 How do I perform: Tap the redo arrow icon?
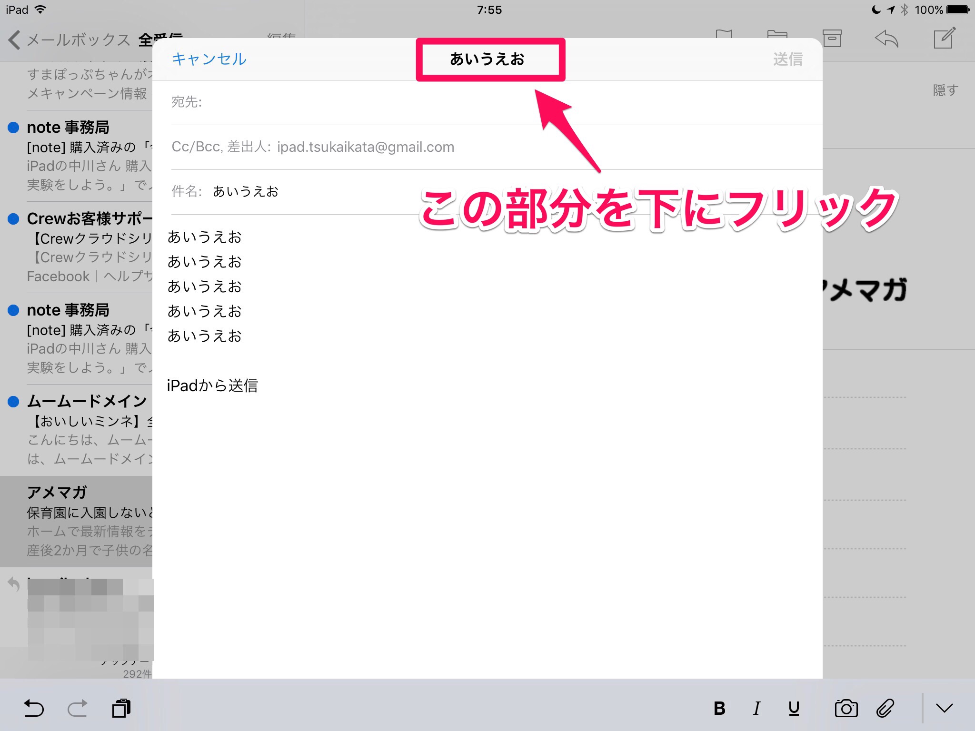78,708
